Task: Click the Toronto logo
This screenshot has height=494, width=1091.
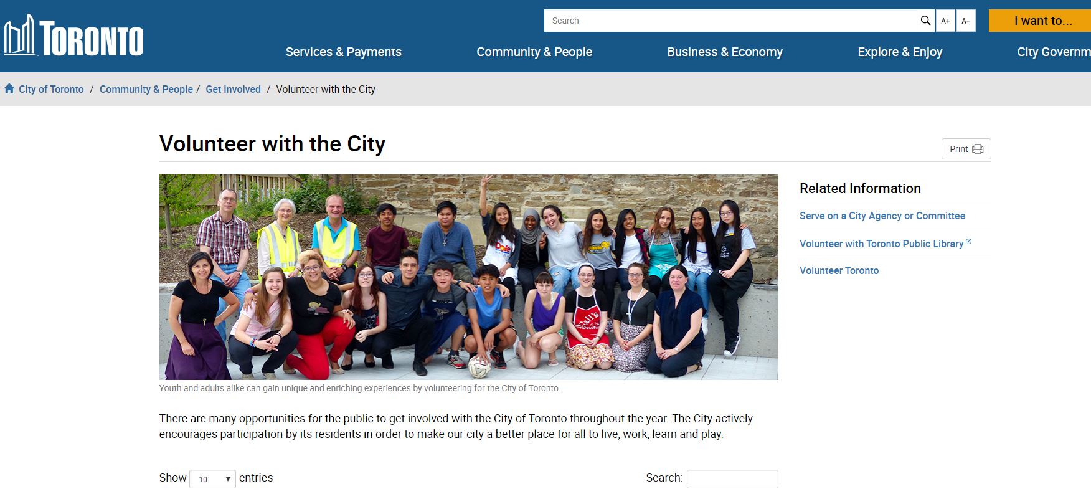Action: point(73,36)
